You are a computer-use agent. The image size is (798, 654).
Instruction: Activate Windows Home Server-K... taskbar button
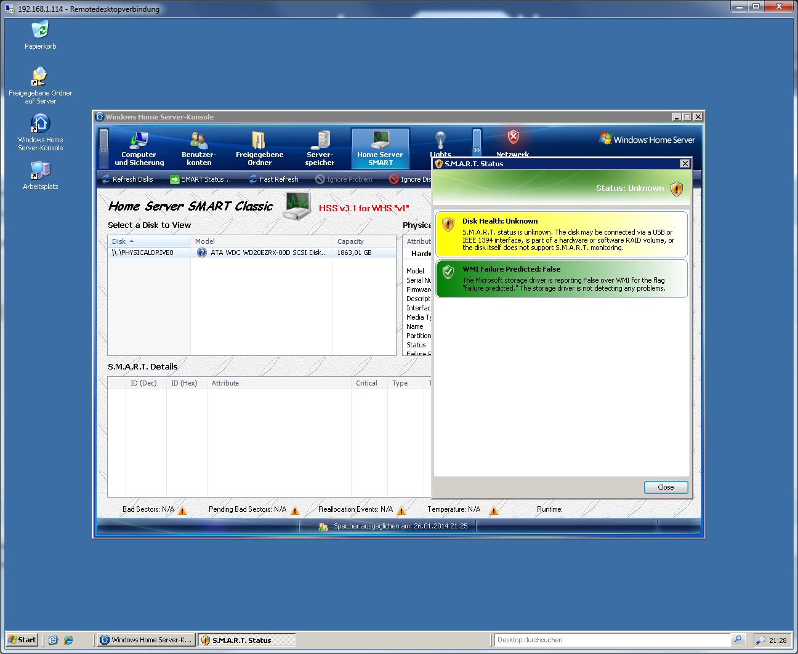[147, 640]
